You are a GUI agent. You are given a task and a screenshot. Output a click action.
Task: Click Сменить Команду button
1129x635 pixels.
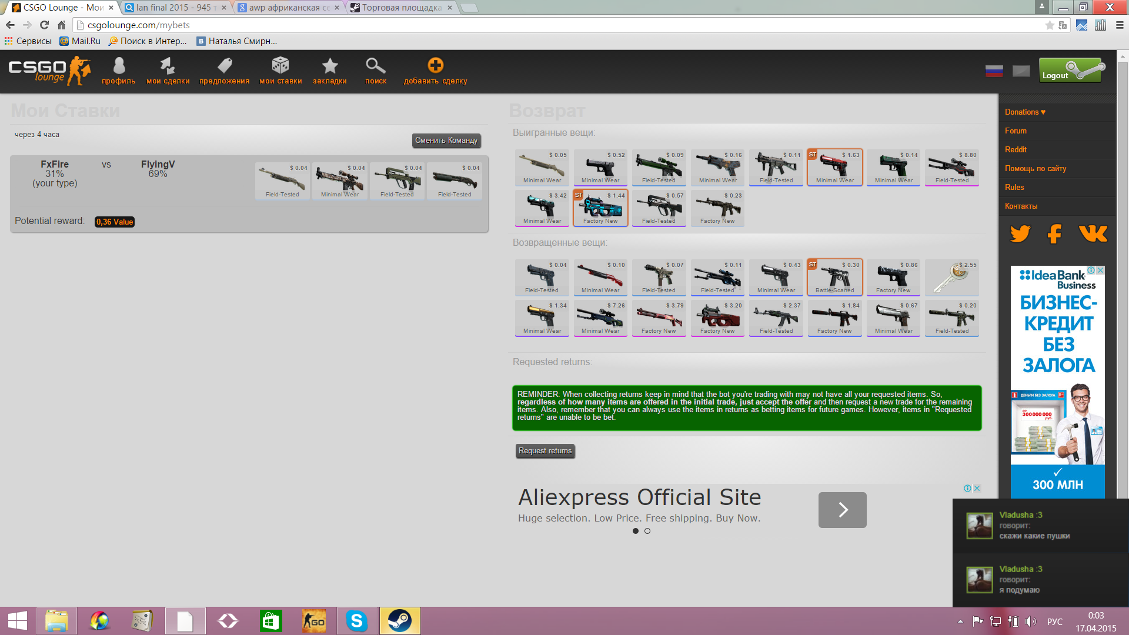tap(446, 141)
